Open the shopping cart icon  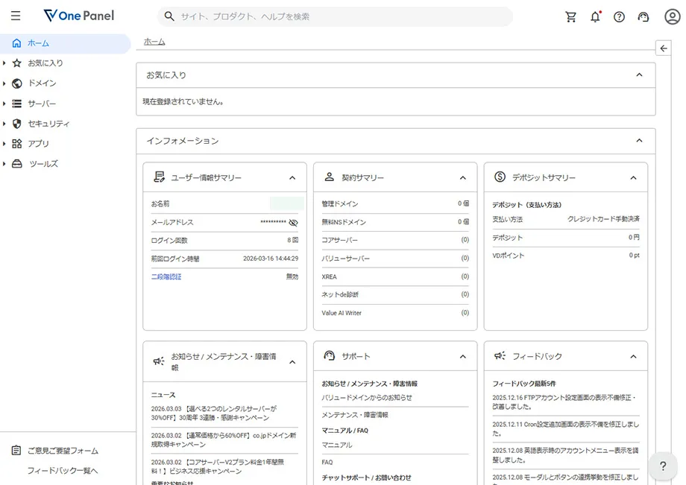[x=571, y=16]
